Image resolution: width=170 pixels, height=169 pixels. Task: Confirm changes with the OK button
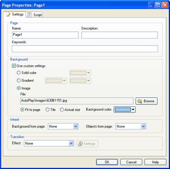click(107, 162)
